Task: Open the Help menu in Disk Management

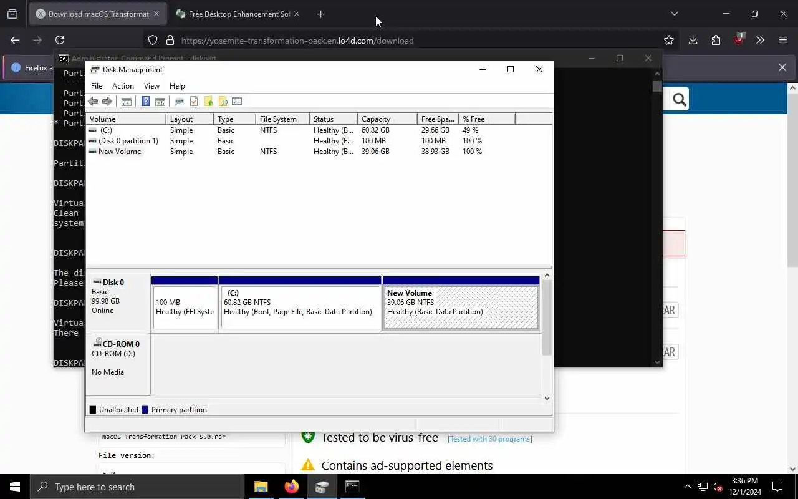Action: (177, 86)
